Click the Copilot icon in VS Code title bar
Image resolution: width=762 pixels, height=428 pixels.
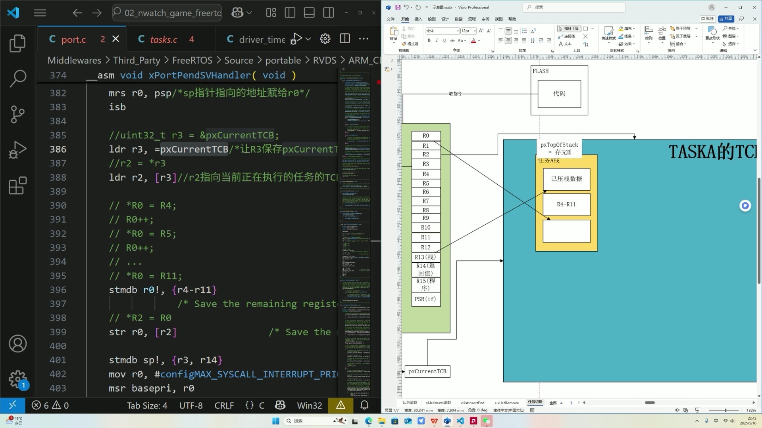[x=237, y=13]
